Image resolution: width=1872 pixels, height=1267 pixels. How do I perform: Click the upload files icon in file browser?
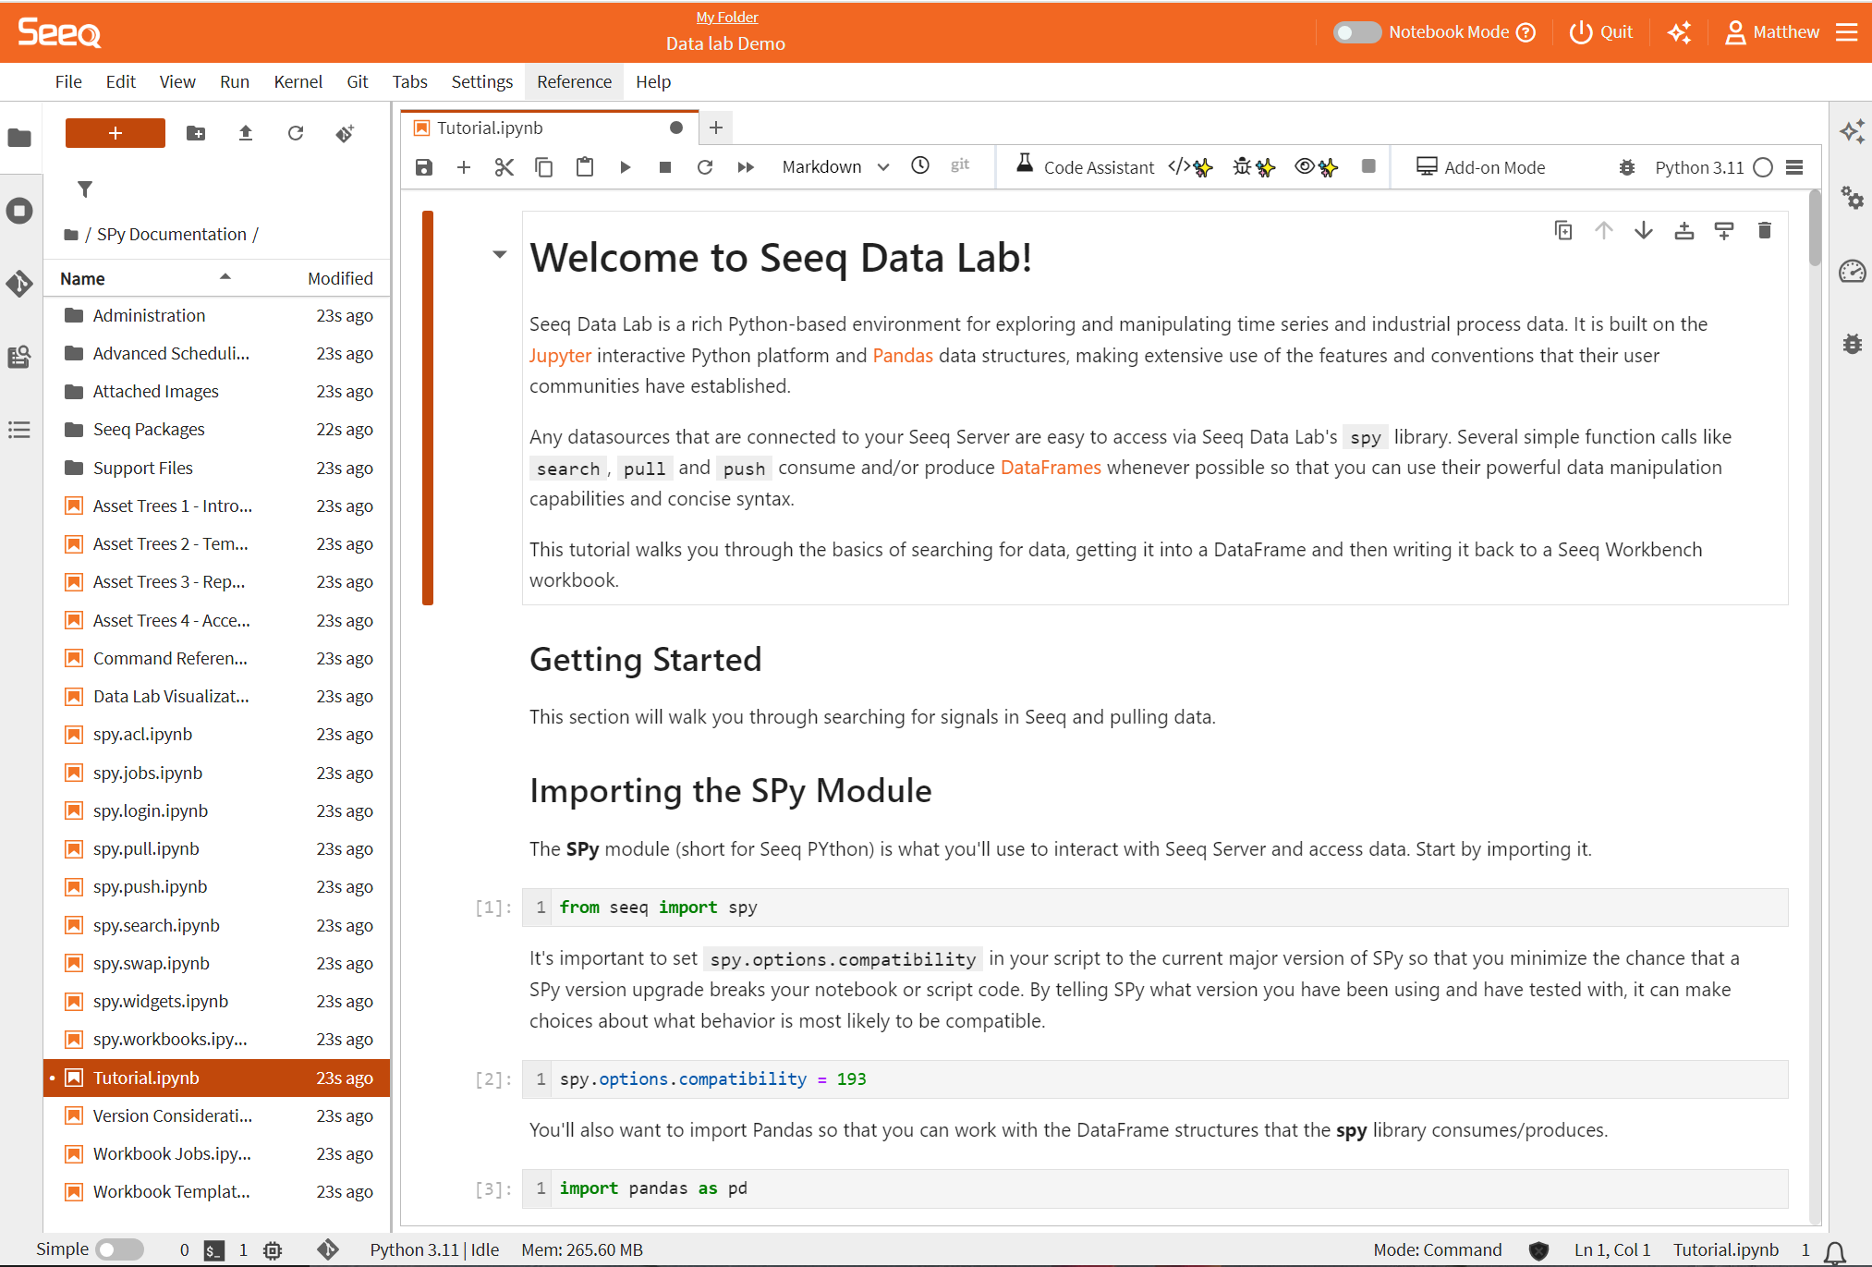(245, 133)
